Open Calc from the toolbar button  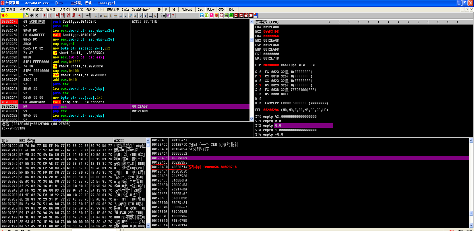point(200,10)
